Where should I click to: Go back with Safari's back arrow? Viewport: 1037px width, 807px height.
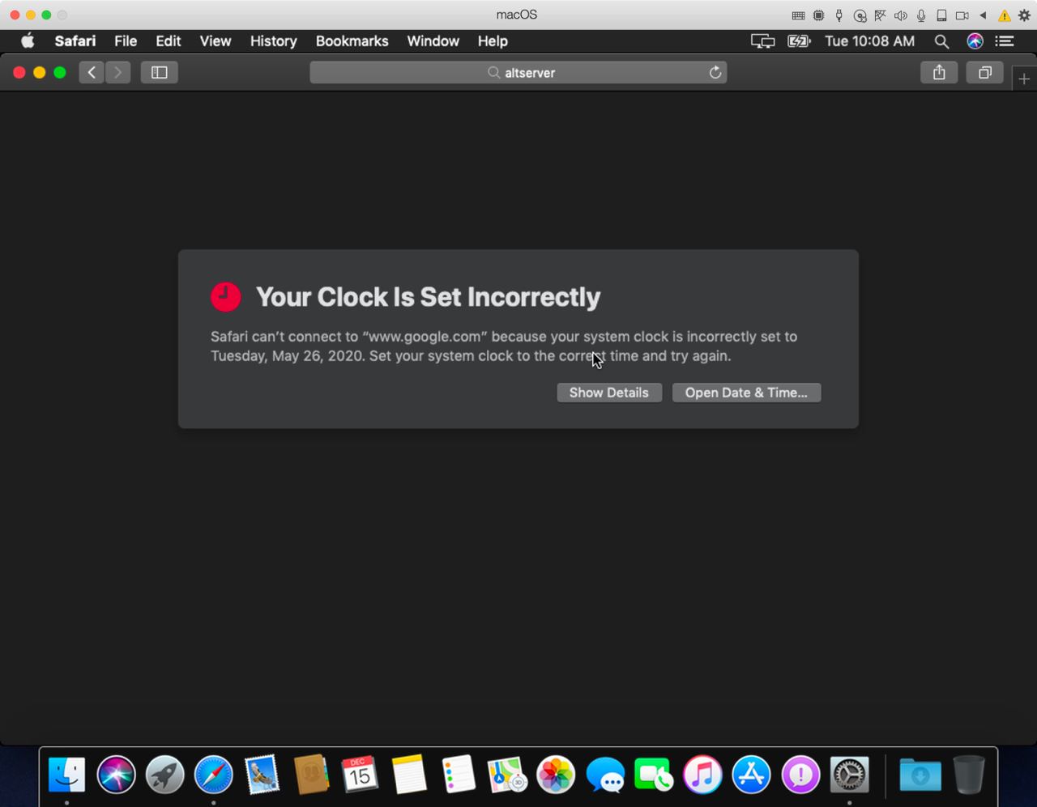point(92,73)
